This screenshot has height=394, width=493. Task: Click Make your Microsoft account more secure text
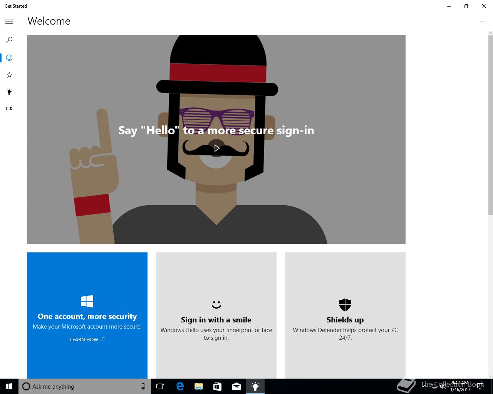[87, 327]
